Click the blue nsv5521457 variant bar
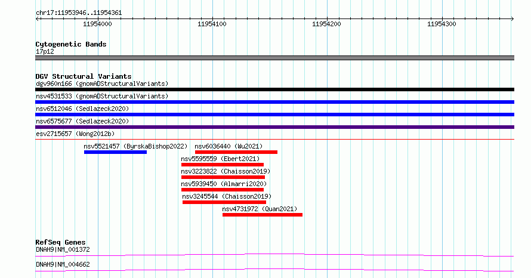The width and height of the screenshot is (531, 278). point(116,152)
